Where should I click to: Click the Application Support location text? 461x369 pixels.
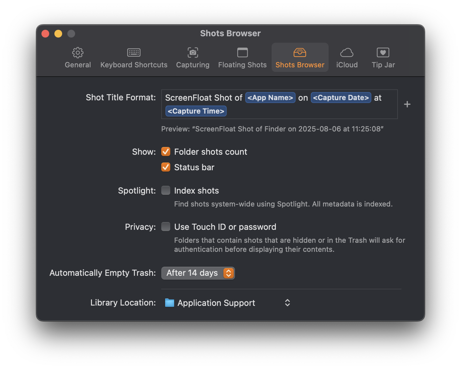click(216, 303)
